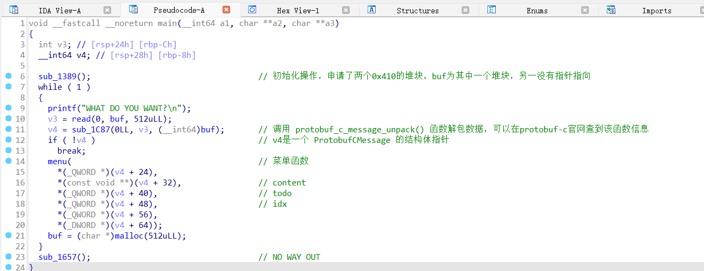Click the IDA View-A tab icon
The height and width of the screenshot is (271, 704).
click(14, 10)
